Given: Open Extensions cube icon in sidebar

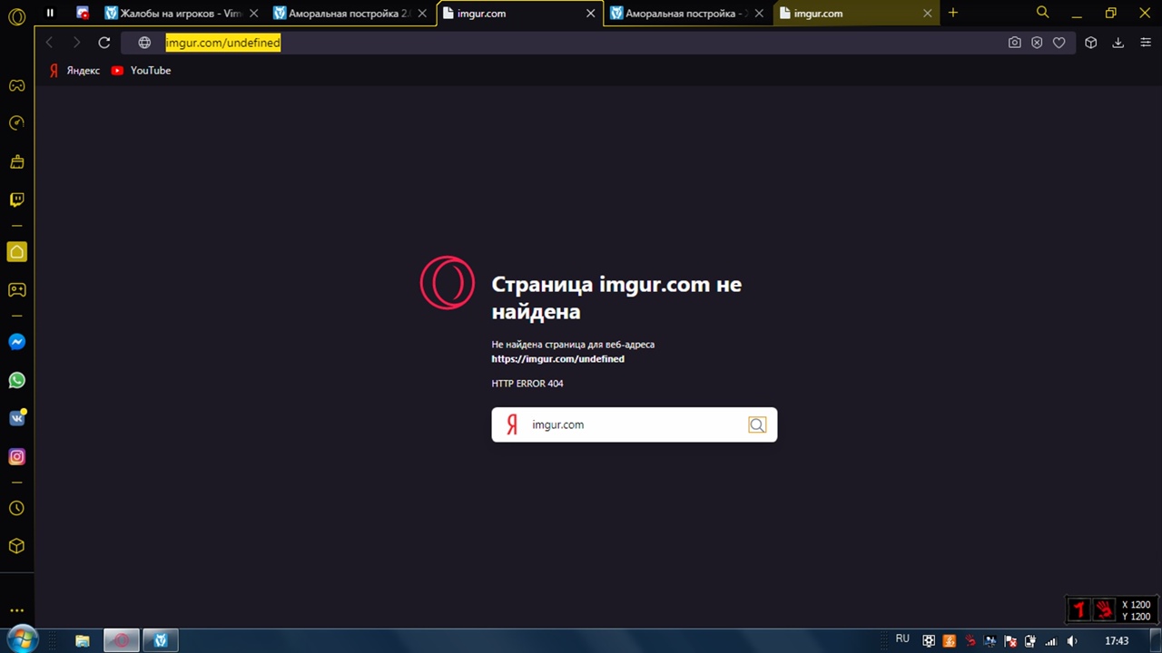Looking at the screenshot, I should tap(16, 546).
